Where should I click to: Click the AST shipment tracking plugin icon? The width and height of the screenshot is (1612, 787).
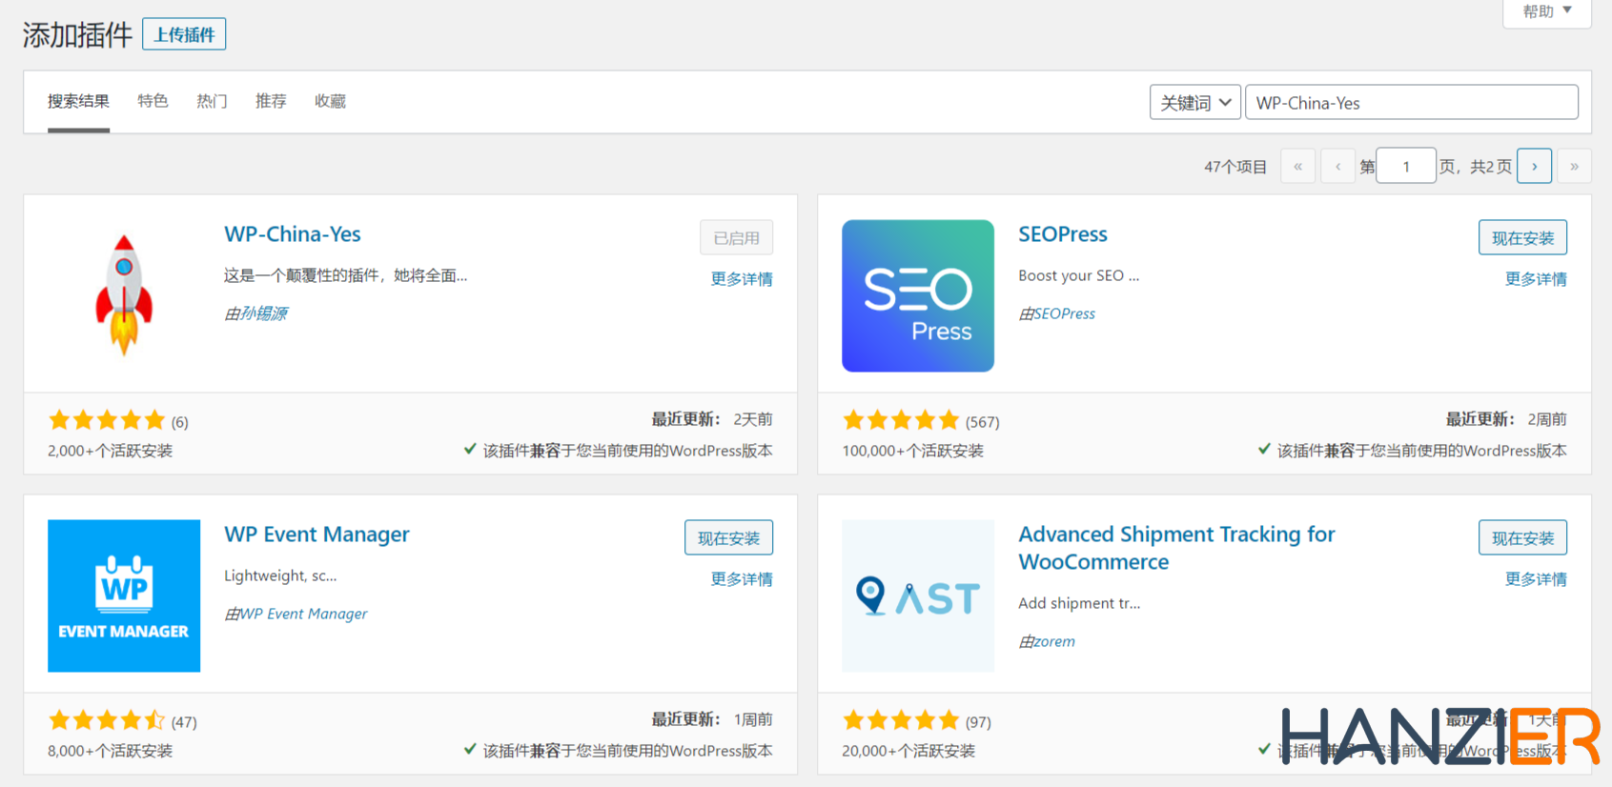917,595
